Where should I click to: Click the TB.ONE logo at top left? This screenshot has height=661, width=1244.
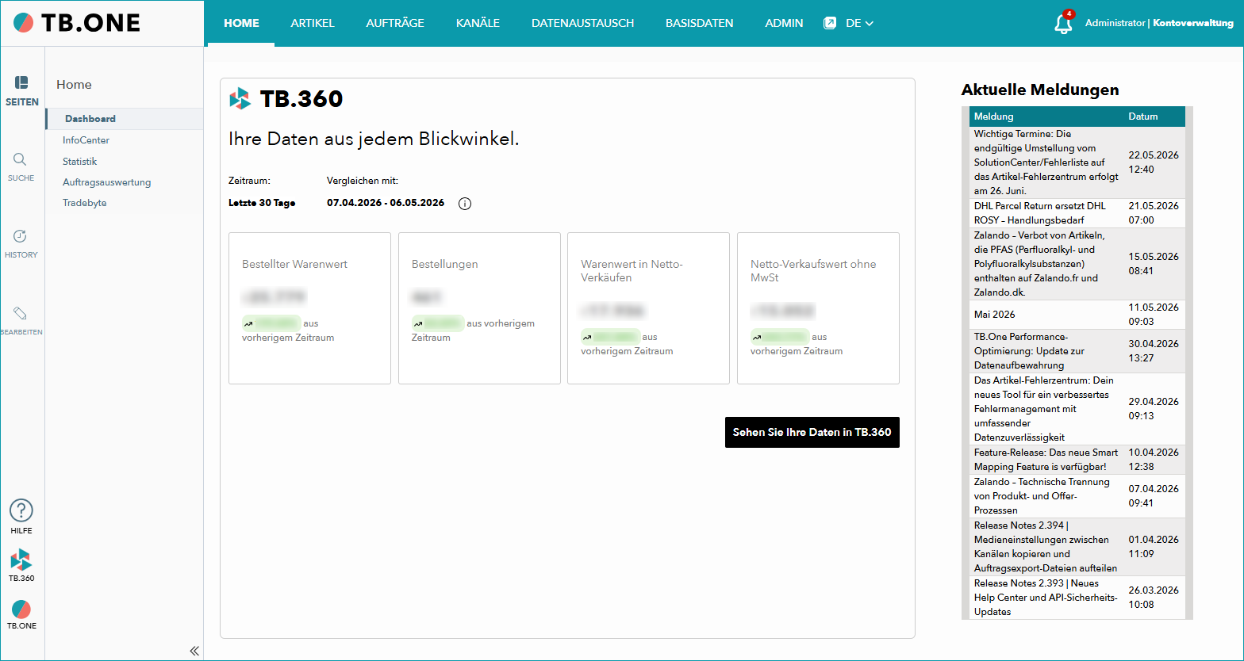coord(77,23)
